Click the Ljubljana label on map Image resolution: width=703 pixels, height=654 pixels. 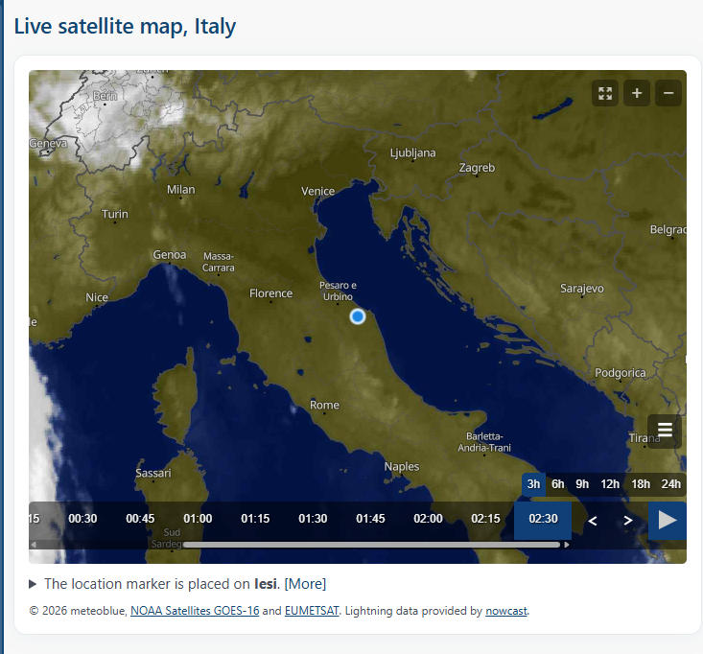[412, 152]
